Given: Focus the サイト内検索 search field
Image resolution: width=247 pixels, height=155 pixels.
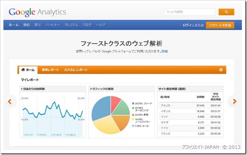Looking at the screenshot, I should [x=190, y=12].
